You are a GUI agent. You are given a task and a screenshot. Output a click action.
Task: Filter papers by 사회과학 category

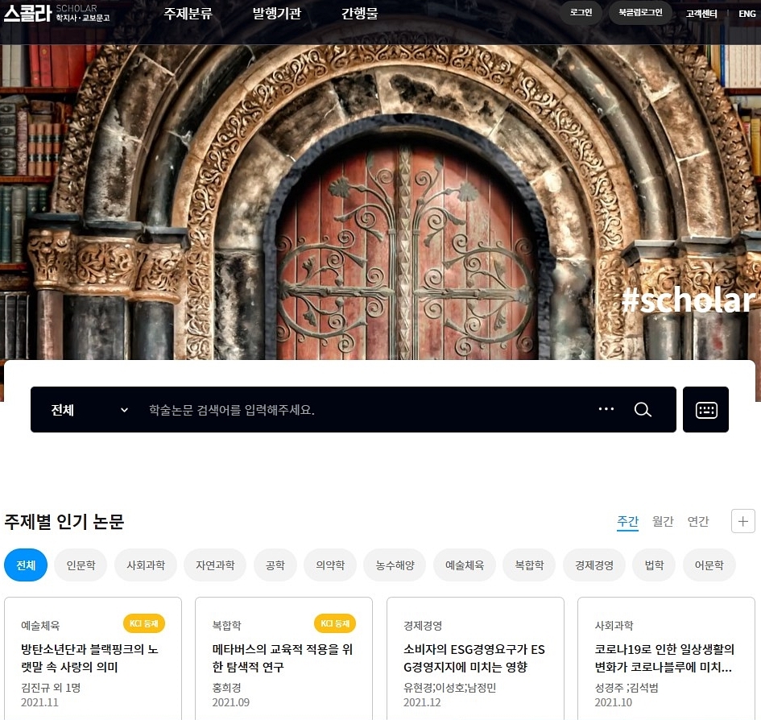click(146, 565)
